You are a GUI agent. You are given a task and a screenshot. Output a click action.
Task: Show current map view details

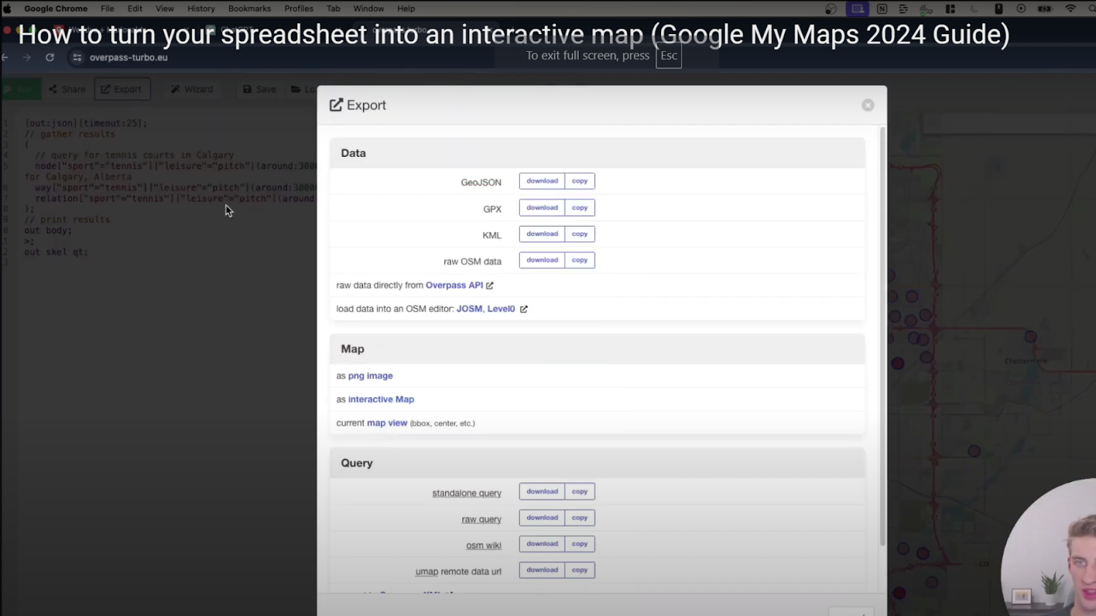point(387,423)
